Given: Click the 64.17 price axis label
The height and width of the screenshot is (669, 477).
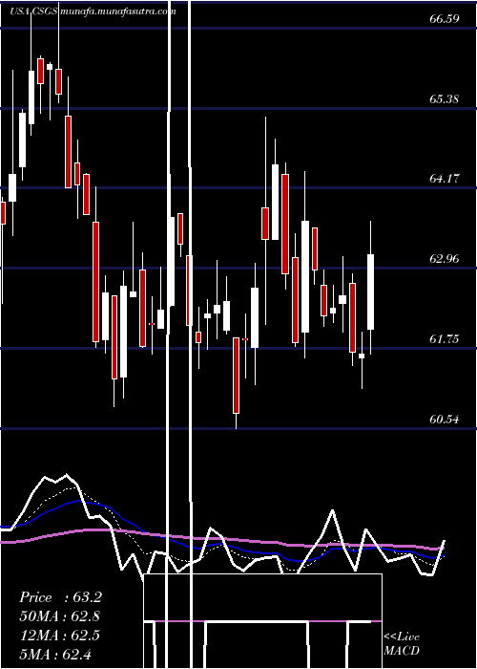Looking at the screenshot, I should [445, 179].
